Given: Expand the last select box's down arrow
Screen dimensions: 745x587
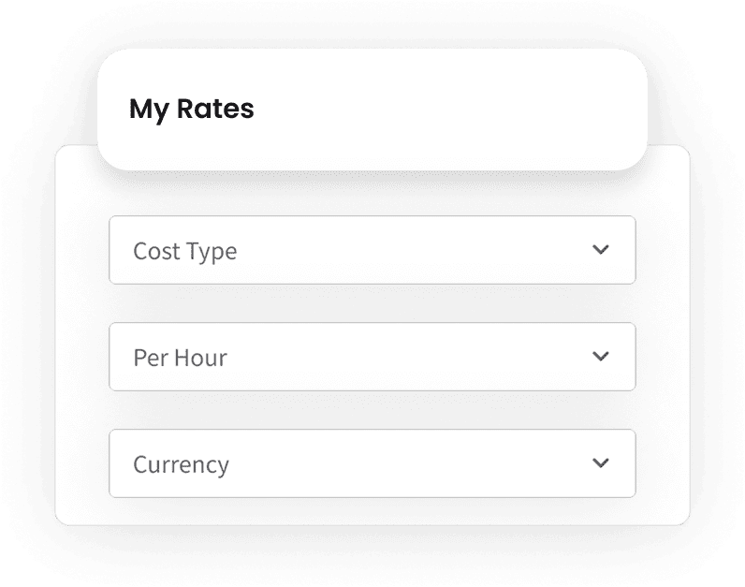Looking at the screenshot, I should tap(601, 463).
